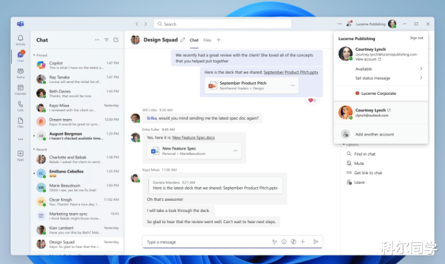This screenshot has width=445, height=264.
Task: Send the message with arrow icon
Action: (315, 242)
